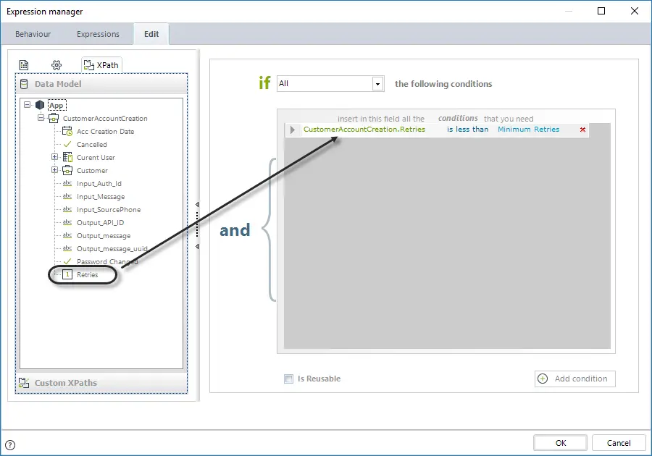Viewport: 652px width, 456px height.
Task: Click the Custom XPaths panel icon
Action: pos(24,383)
